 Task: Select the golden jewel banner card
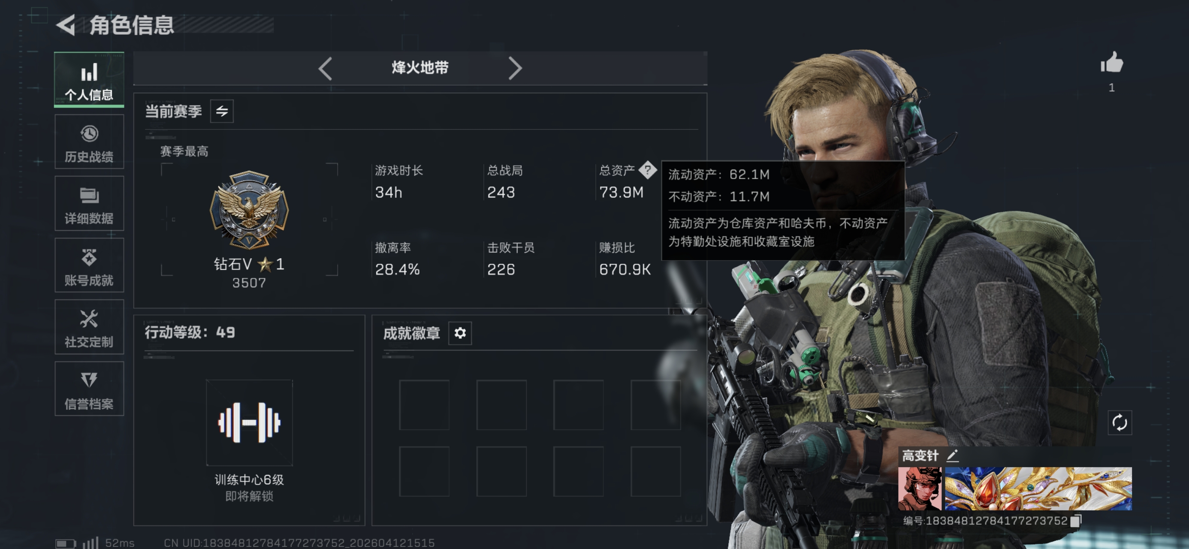pyautogui.click(x=1038, y=489)
